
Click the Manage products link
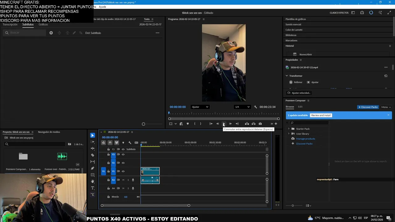(x=306, y=139)
